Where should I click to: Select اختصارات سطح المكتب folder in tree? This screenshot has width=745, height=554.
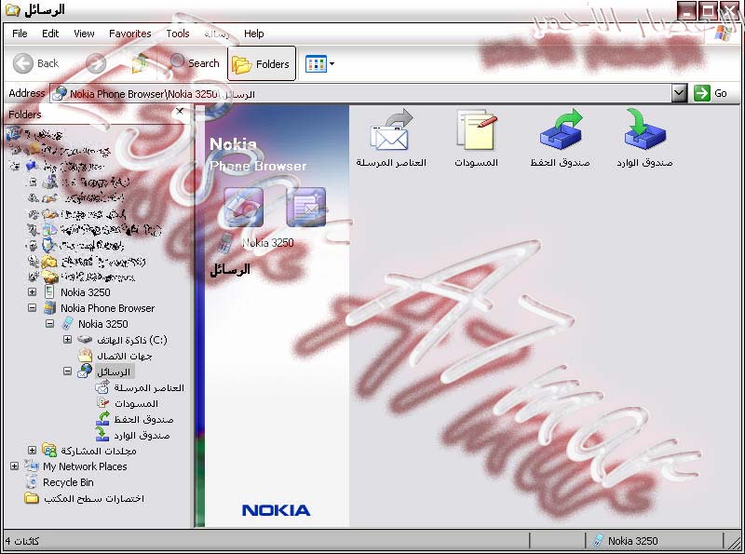[x=94, y=498]
